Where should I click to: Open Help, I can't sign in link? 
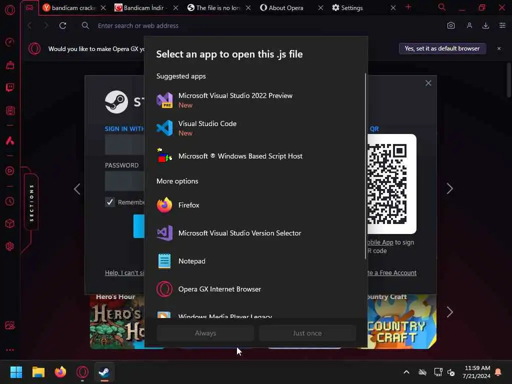click(124, 272)
